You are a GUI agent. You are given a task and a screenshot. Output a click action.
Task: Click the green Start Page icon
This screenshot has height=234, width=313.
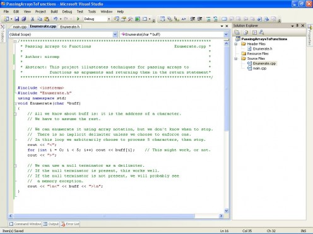(138, 19)
